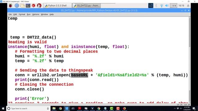This screenshot has width=198, height=111.
Task: Select VNC Viewer on Windows taskbar
Action: pos(67,108)
